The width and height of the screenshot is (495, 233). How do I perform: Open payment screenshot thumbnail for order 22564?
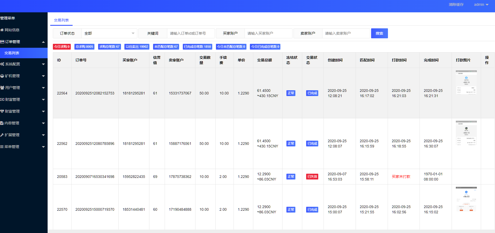tap(466, 82)
